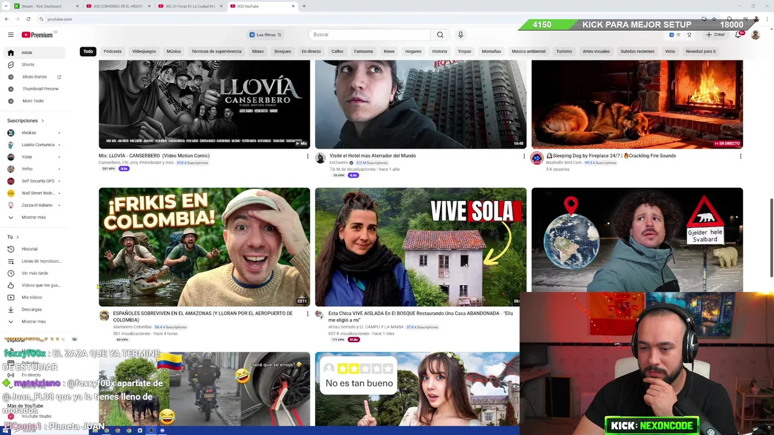Click the YouTube Premium logo

[x=37, y=35]
